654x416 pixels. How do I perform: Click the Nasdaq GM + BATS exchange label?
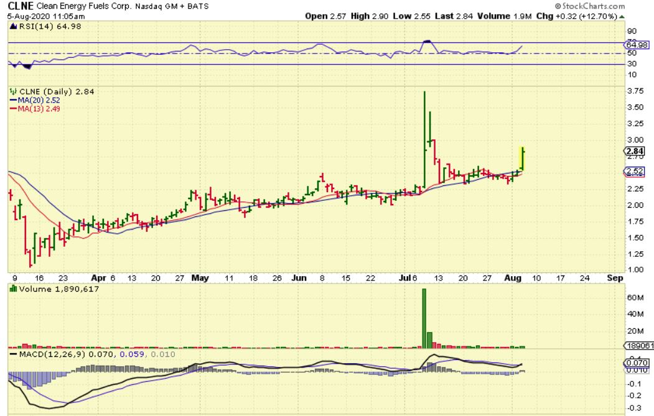tap(172, 7)
